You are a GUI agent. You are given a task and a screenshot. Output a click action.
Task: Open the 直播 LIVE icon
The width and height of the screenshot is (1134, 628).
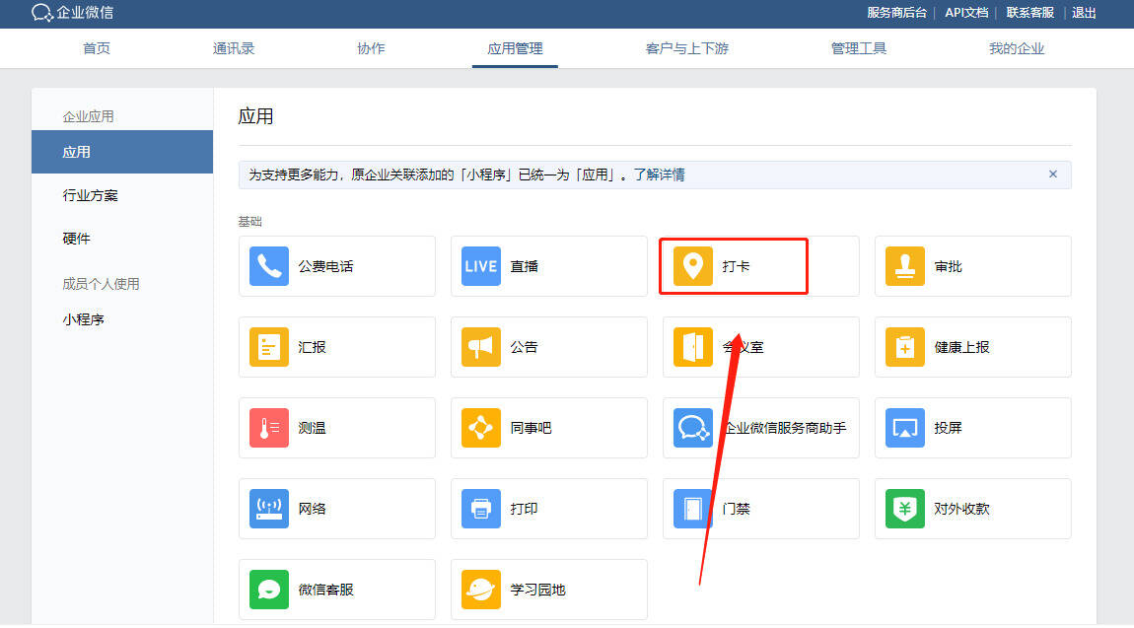(x=480, y=266)
